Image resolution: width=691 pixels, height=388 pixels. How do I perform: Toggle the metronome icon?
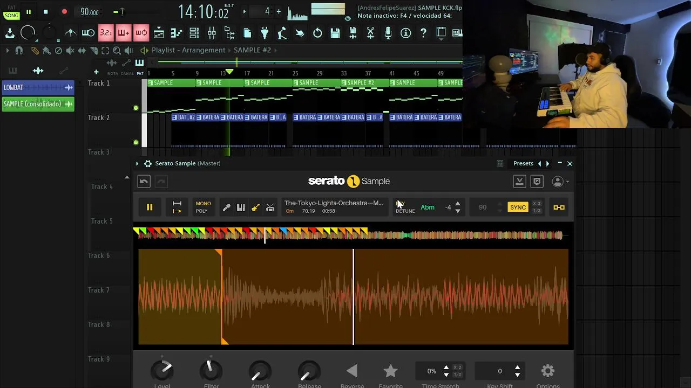pyautogui.click(x=71, y=33)
